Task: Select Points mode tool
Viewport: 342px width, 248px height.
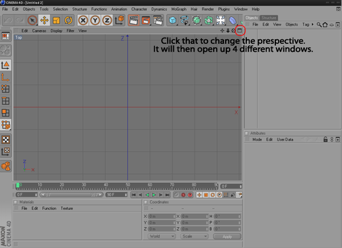Action: [6, 89]
